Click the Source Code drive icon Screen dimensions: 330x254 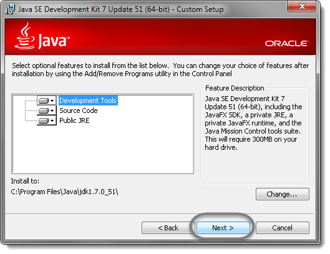point(44,110)
